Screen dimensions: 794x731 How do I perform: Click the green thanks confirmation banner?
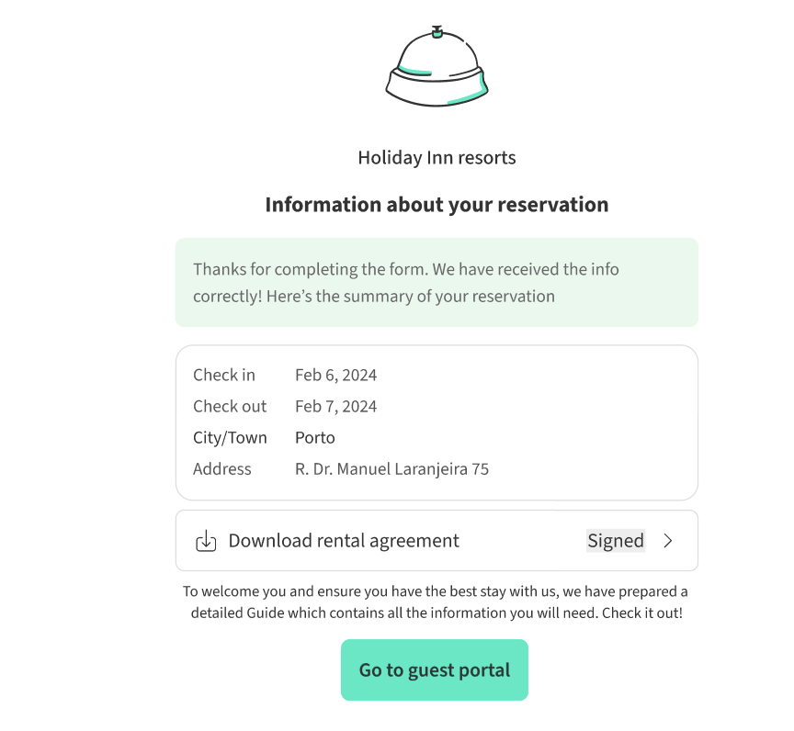(x=437, y=283)
